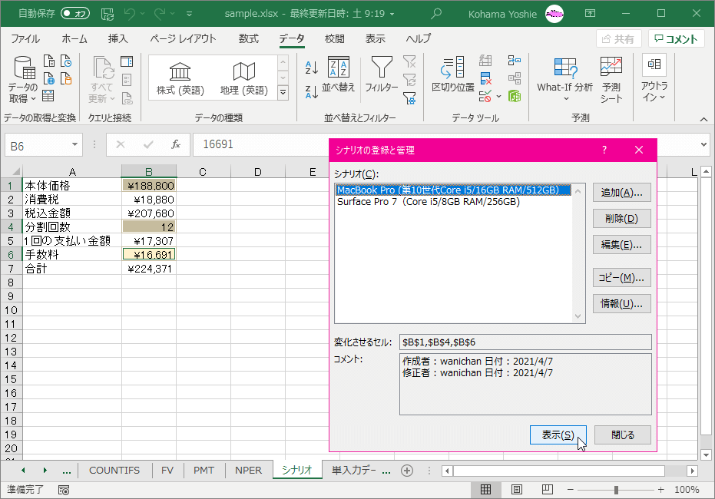Switch to the ホーム tab
This screenshot has width=715, height=499.
tap(74, 39)
